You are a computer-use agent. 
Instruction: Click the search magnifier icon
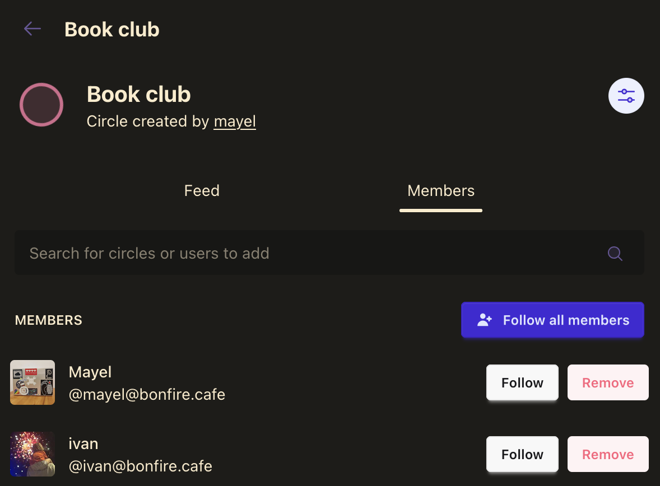[615, 254]
